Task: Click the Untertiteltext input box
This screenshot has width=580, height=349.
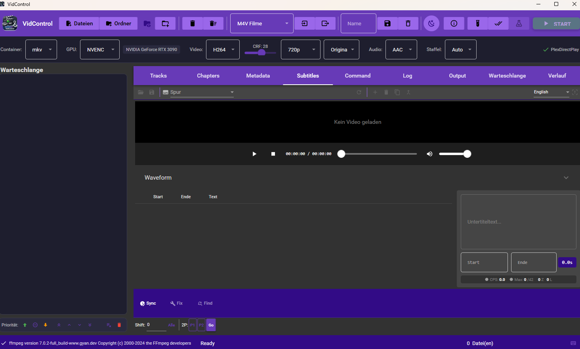Action: (519, 222)
